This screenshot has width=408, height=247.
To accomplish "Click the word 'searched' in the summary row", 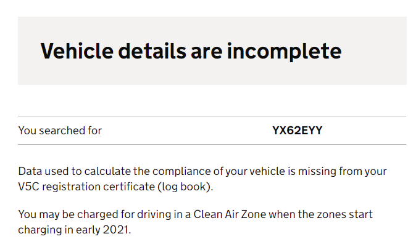I will point(59,131).
